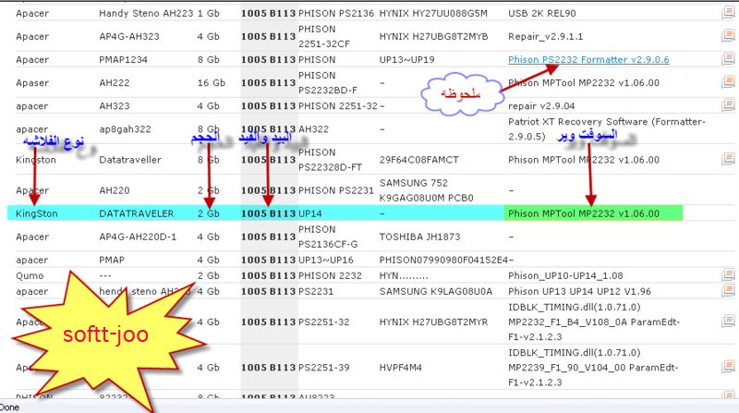The width and height of the screenshot is (739, 413).
Task: Open the note icon for PS2251-32 row
Action: click(728, 322)
